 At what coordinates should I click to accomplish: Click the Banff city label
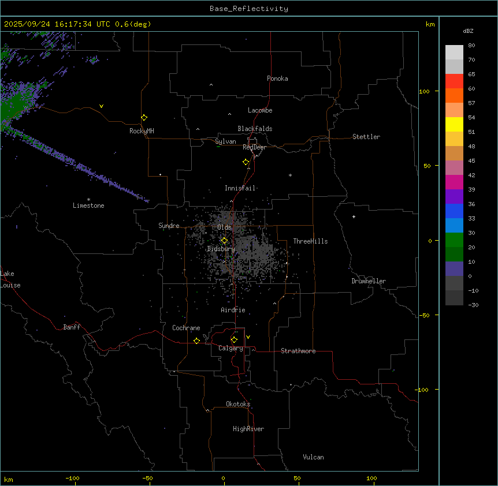click(x=72, y=327)
